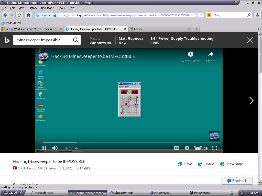Image resolution: width=262 pixels, height=196 pixels.
Task: Click the video title Hacking Minesweeper link
Action: 93,56
